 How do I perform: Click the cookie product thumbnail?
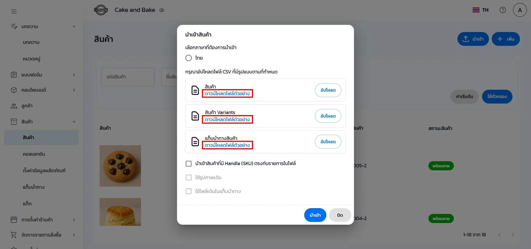tap(120, 166)
